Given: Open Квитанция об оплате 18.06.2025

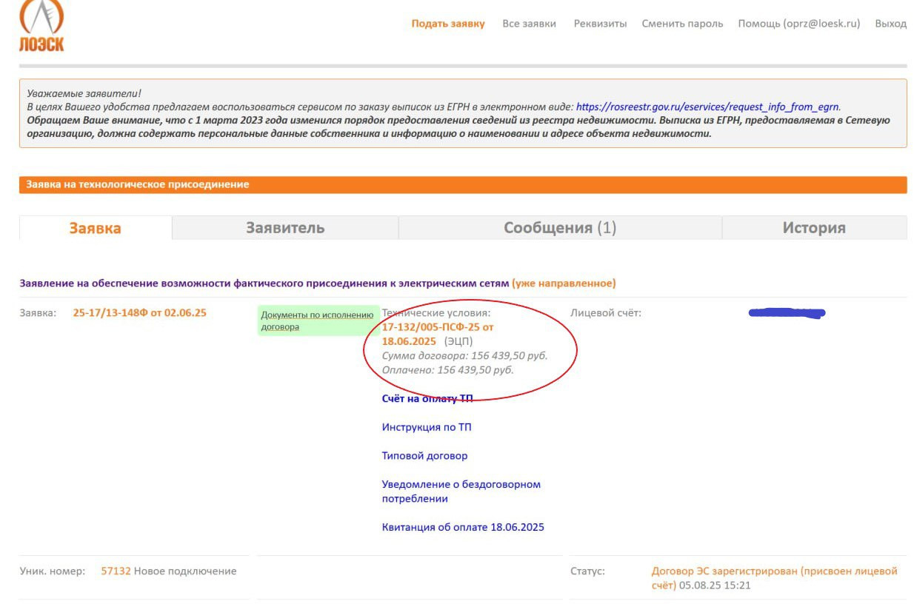Looking at the screenshot, I should [x=463, y=528].
